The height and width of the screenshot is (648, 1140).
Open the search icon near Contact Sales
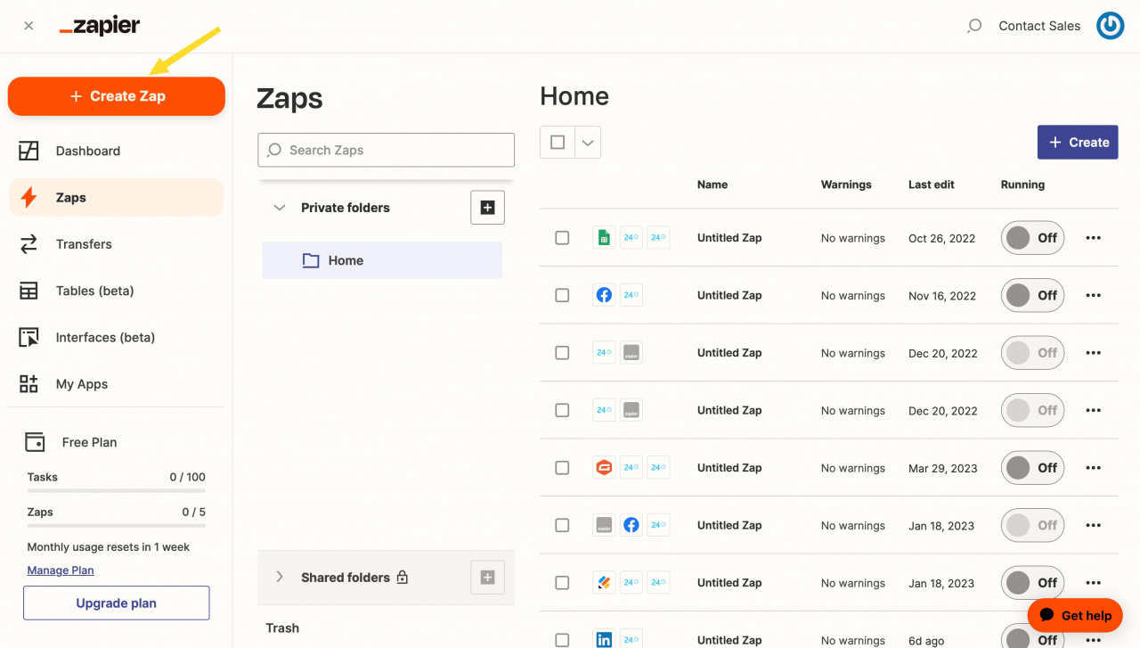pyautogui.click(x=974, y=26)
